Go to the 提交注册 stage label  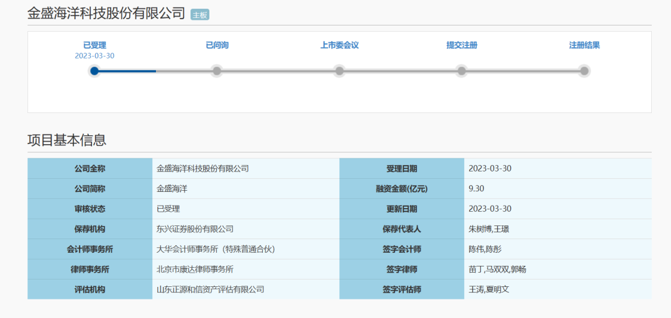462,45
